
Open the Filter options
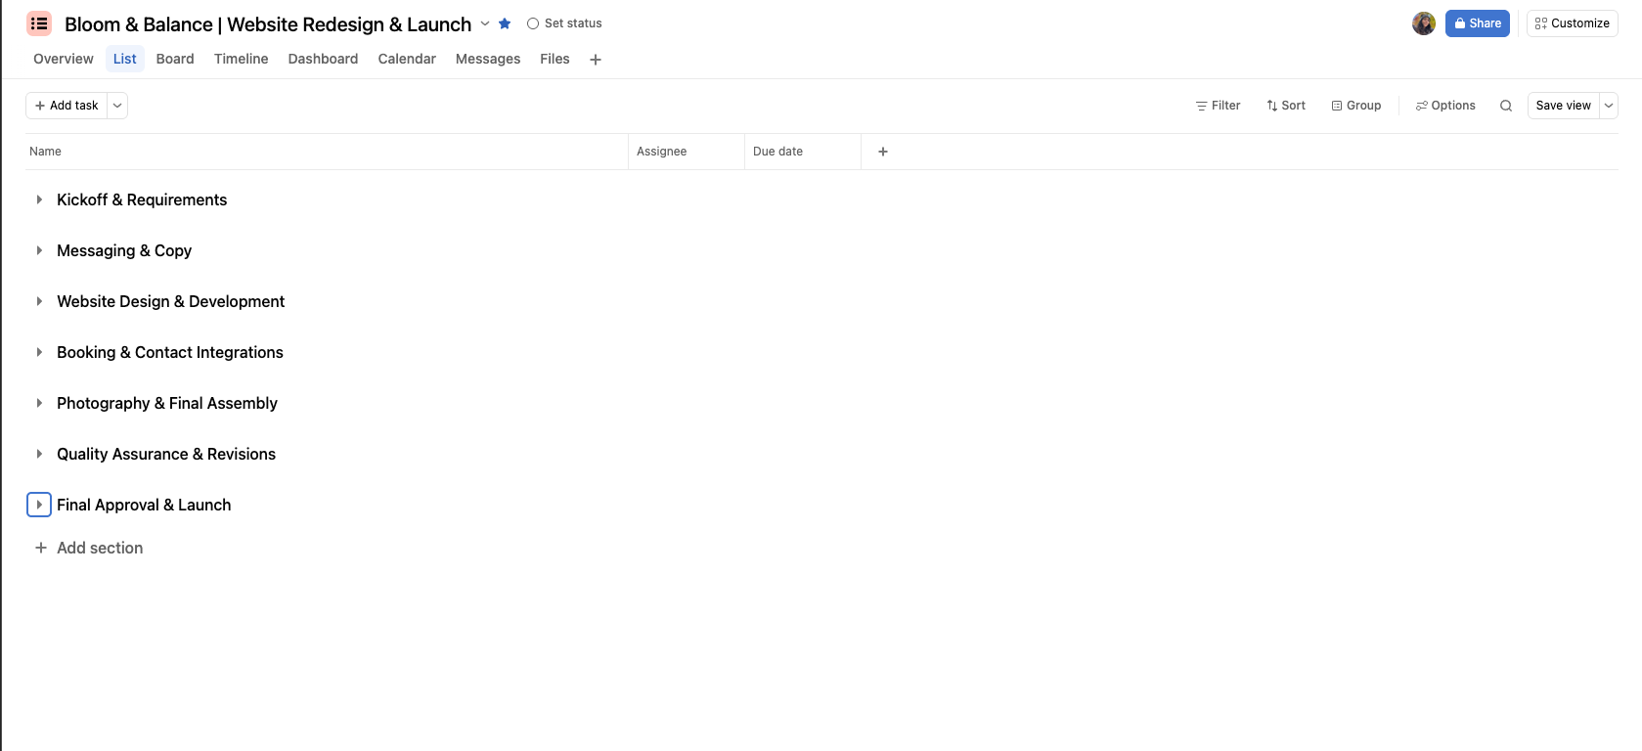(1218, 106)
